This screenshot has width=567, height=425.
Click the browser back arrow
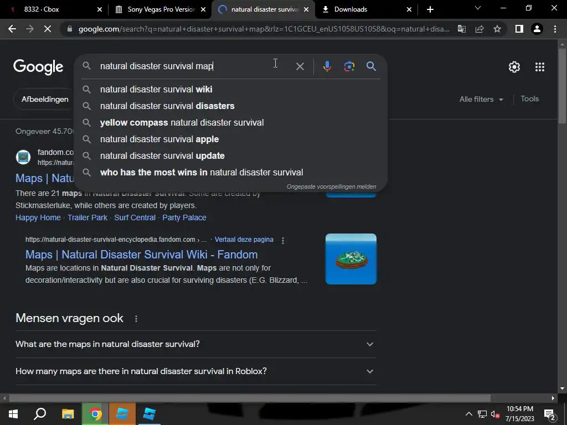(12, 29)
